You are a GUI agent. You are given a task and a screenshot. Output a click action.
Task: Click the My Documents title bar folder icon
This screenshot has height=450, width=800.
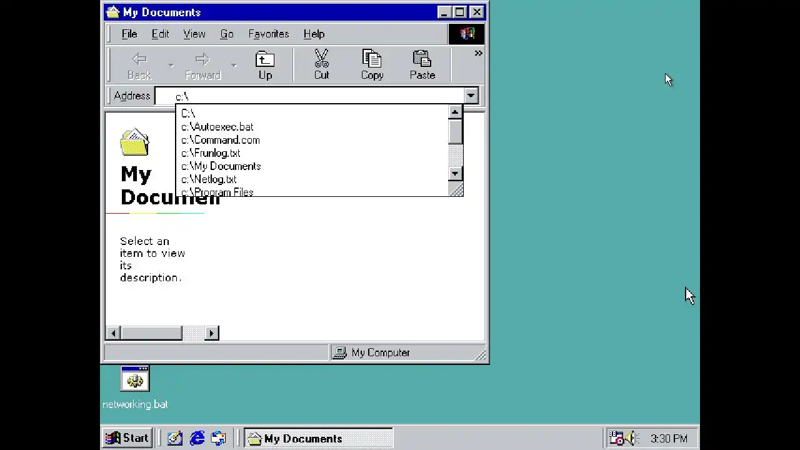[113, 12]
